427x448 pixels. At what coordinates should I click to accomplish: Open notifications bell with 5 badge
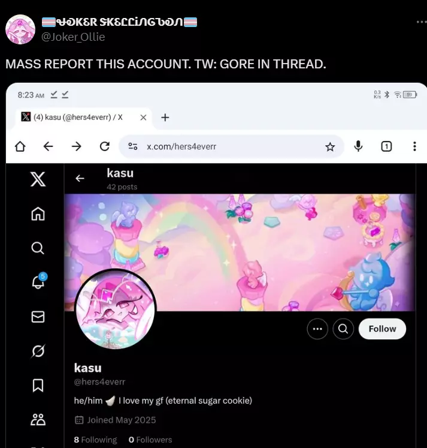(39, 281)
